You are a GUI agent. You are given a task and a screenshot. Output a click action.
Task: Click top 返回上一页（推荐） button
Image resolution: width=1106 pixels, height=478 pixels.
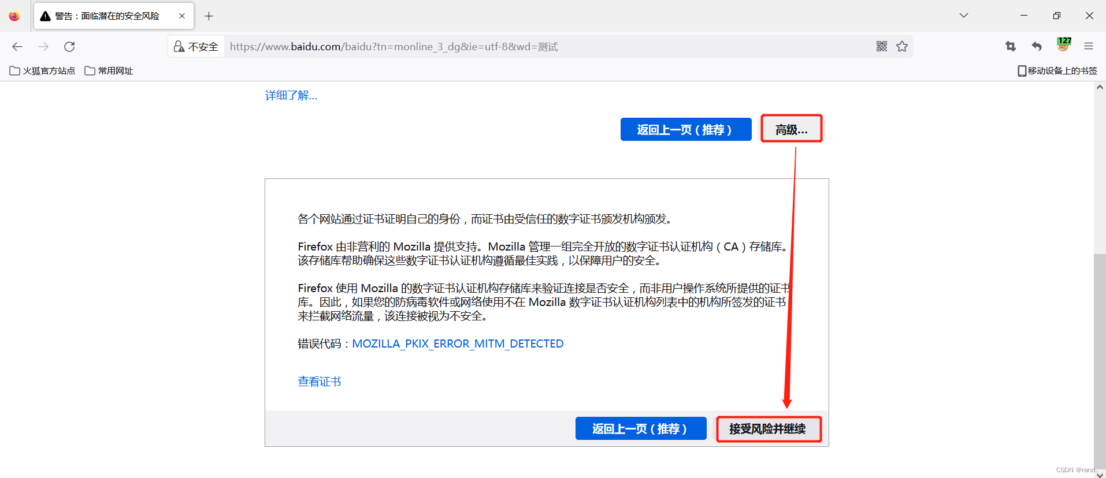pyautogui.click(x=686, y=129)
